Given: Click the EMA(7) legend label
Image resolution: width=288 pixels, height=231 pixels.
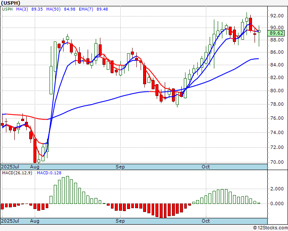Looking at the screenshot, I should click(x=86, y=9).
